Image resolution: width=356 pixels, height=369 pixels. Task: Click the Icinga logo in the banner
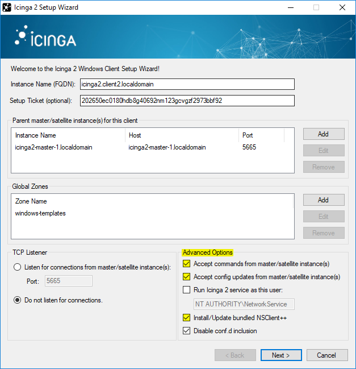pos(45,36)
